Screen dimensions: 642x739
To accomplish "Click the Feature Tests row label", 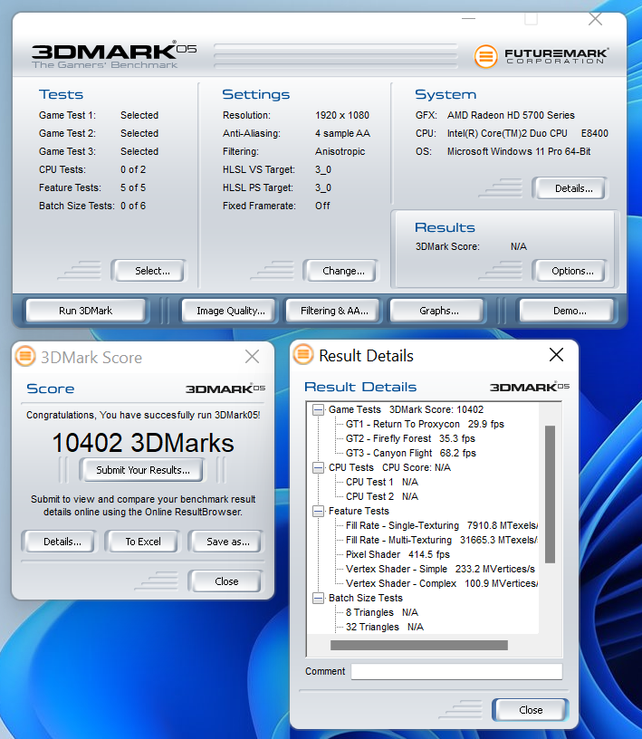I will tap(359, 511).
